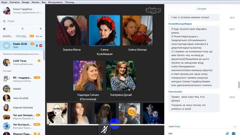Open the Марина Михеева contact
Viewport: 240px width, 135px height.
pos(22,108)
